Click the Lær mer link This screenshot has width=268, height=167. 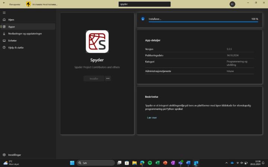(x=152, y=118)
